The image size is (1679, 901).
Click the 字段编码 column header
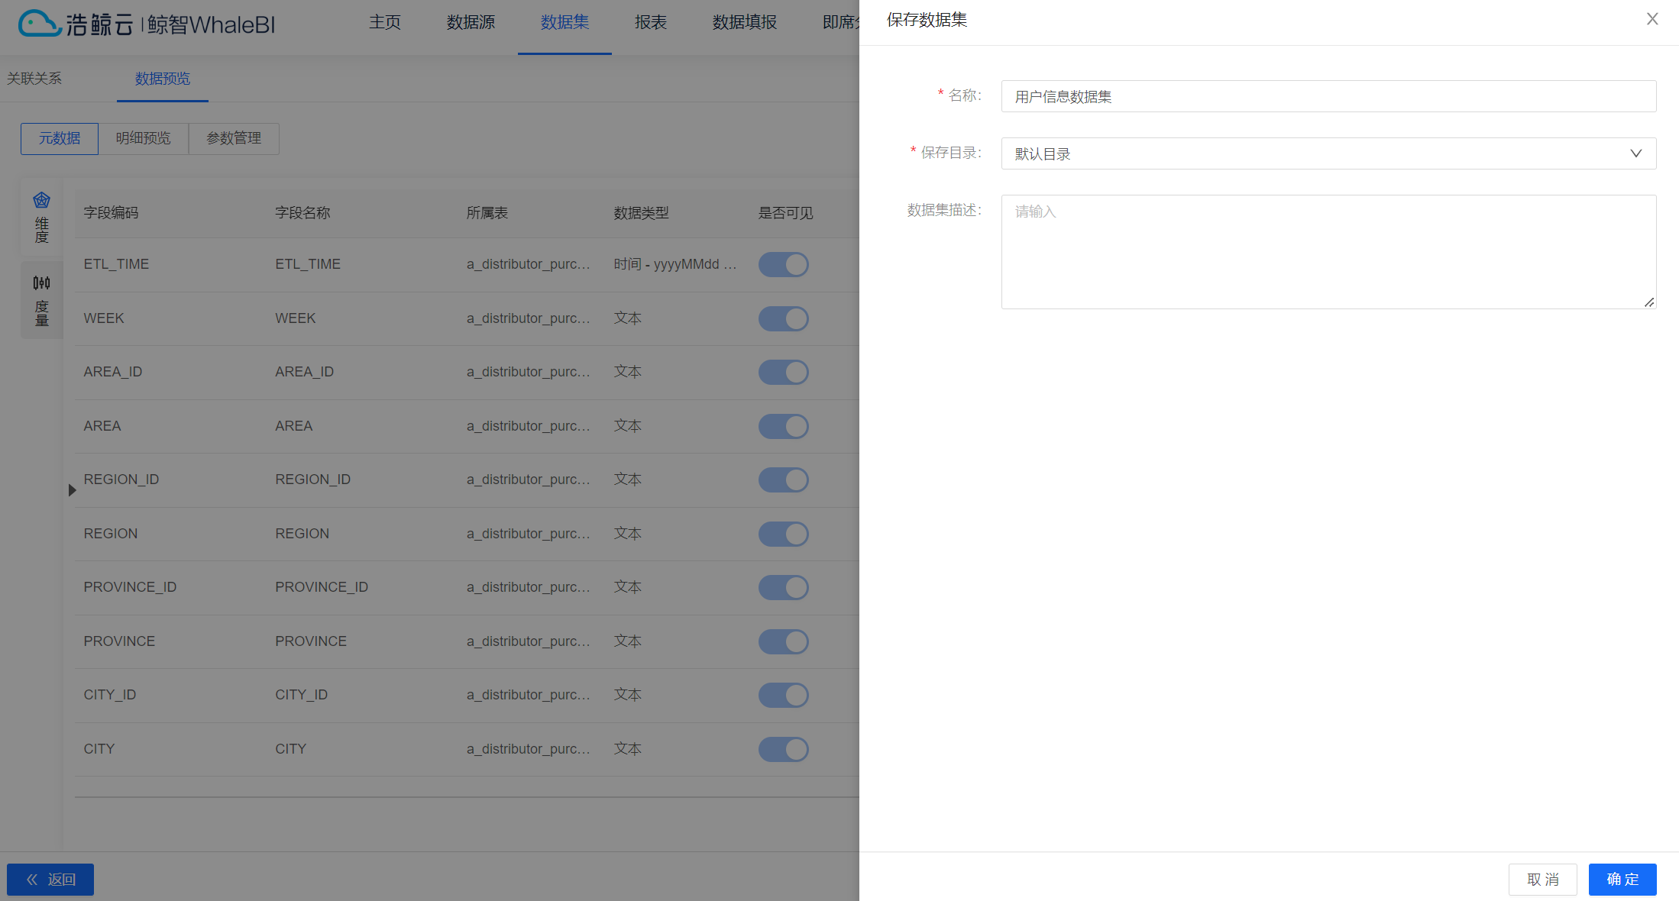click(111, 213)
